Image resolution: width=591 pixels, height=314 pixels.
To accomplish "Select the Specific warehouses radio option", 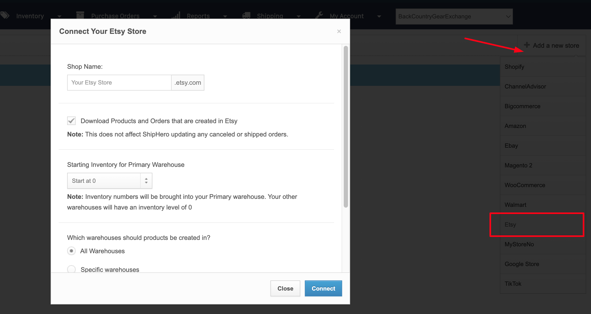I will click(71, 269).
